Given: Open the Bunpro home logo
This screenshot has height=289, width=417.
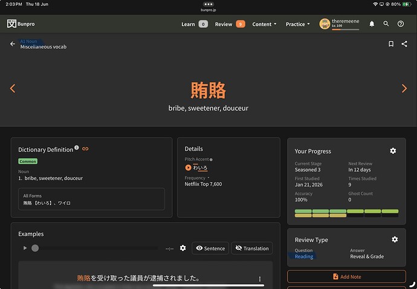Looking at the screenshot, I should (x=21, y=24).
